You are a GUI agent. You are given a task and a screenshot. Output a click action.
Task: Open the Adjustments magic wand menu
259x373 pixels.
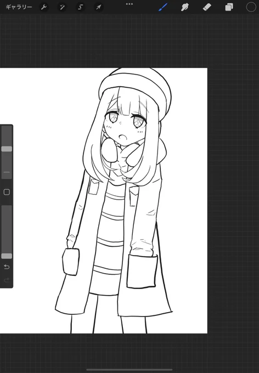tap(62, 7)
